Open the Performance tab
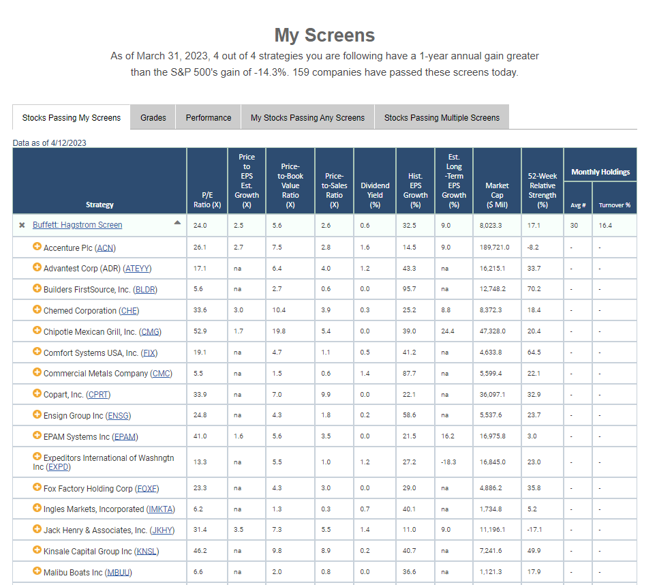Viewport: 672px width, 585px height. click(209, 117)
